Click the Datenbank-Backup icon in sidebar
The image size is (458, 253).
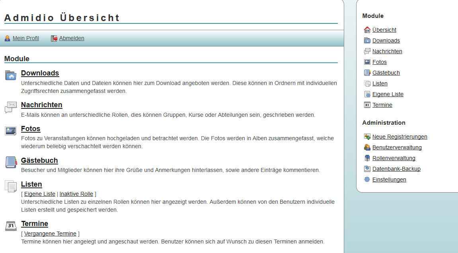(x=367, y=169)
